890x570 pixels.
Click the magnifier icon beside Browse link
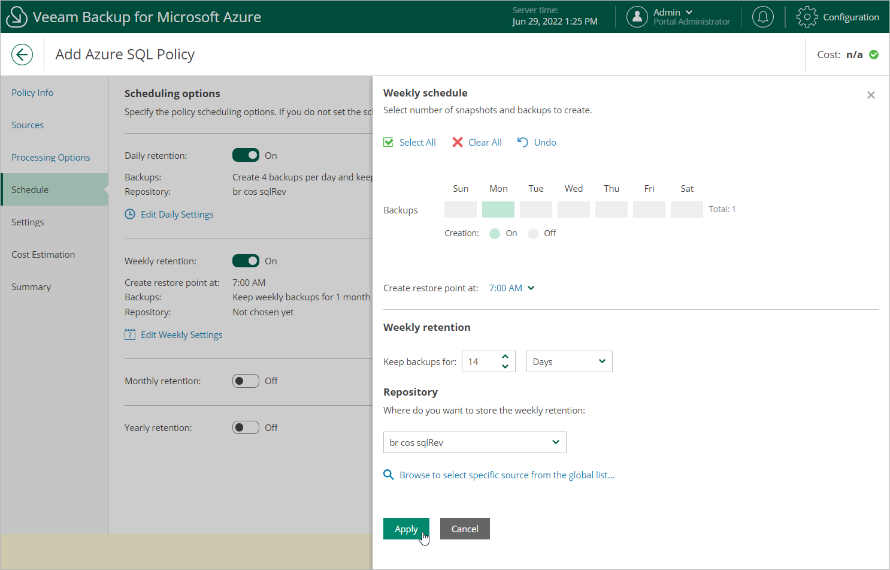point(389,475)
